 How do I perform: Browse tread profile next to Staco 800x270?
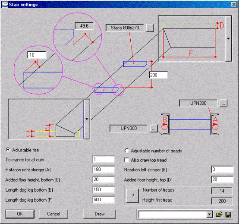point(150,28)
